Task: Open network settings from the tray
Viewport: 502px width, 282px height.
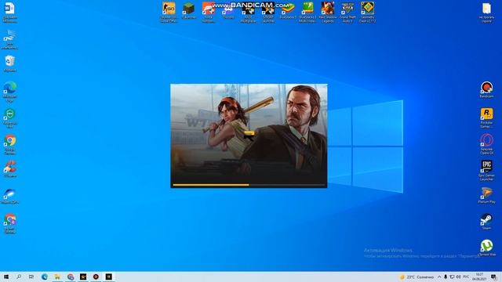Action: tap(452, 277)
